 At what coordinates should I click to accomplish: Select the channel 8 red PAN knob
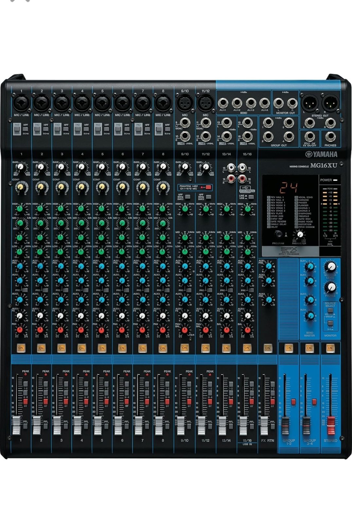point(162,330)
